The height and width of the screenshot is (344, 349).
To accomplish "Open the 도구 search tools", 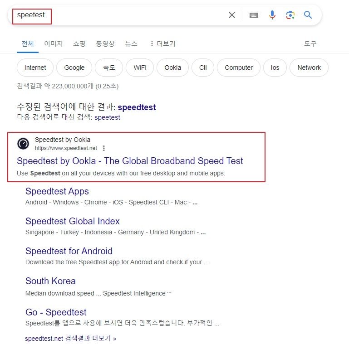I will coord(310,44).
